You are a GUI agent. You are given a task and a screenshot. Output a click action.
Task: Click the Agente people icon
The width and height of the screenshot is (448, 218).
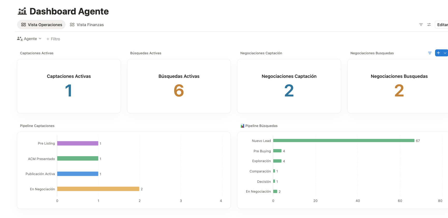[20, 39]
